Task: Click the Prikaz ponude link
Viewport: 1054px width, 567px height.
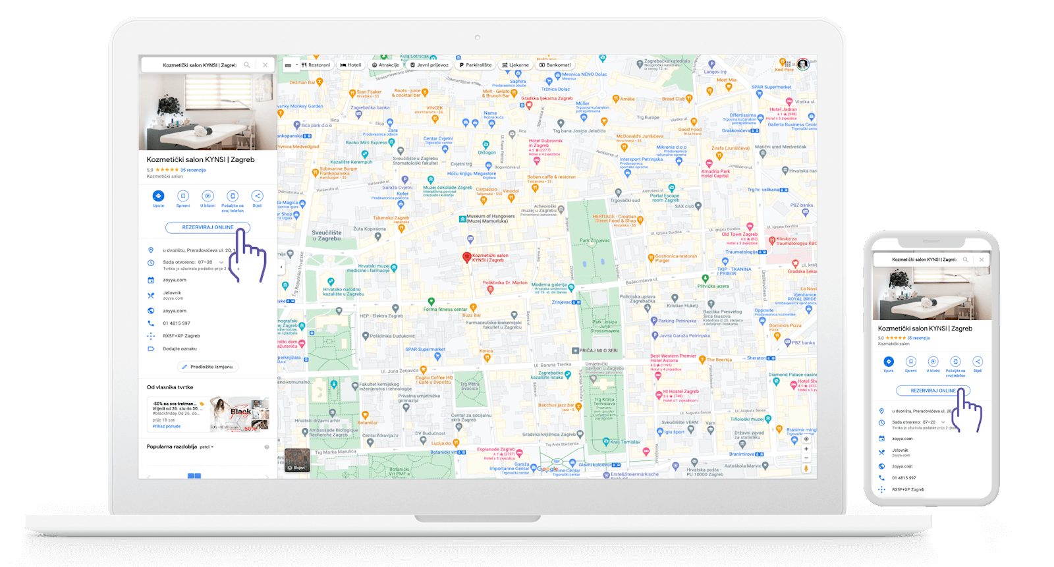Action: 167,426
